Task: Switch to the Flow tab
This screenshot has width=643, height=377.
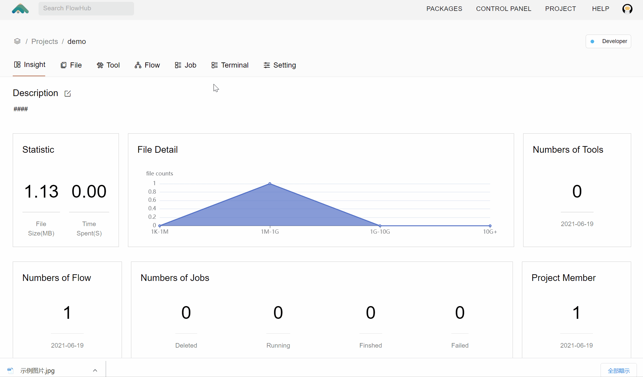Action: 147,65
